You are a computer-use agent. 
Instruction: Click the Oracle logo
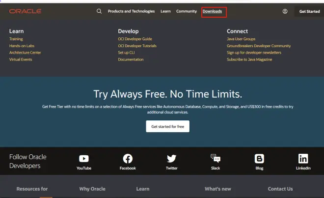(x=25, y=11)
